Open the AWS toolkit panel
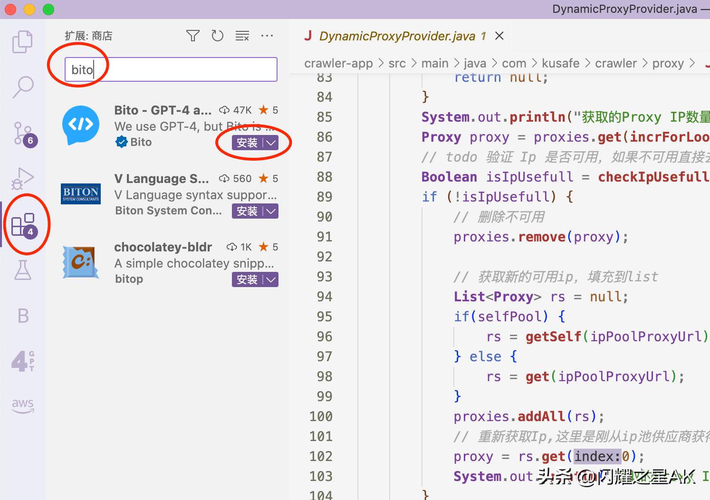The image size is (710, 500). (22, 405)
